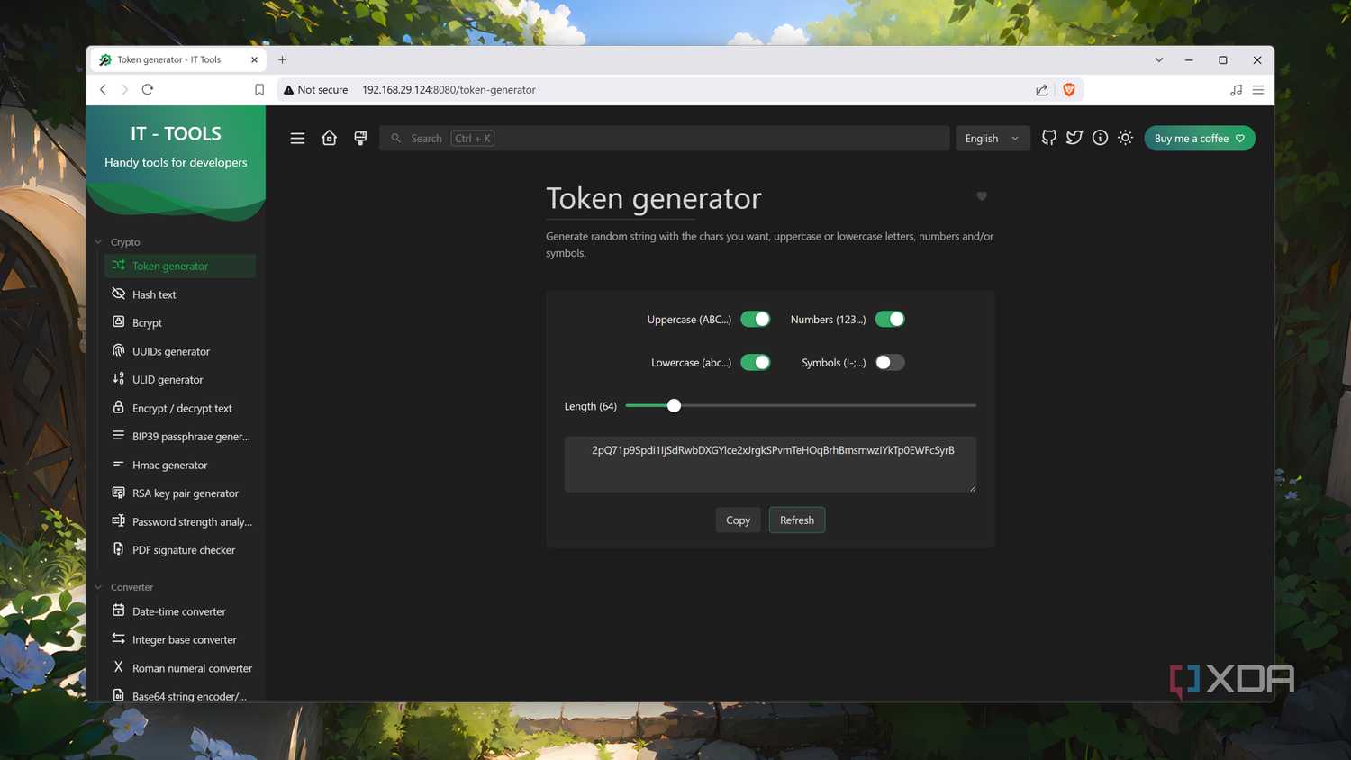Screen dimensions: 1351x760
Task: Go to the home page icon
Action: [330, 138]
